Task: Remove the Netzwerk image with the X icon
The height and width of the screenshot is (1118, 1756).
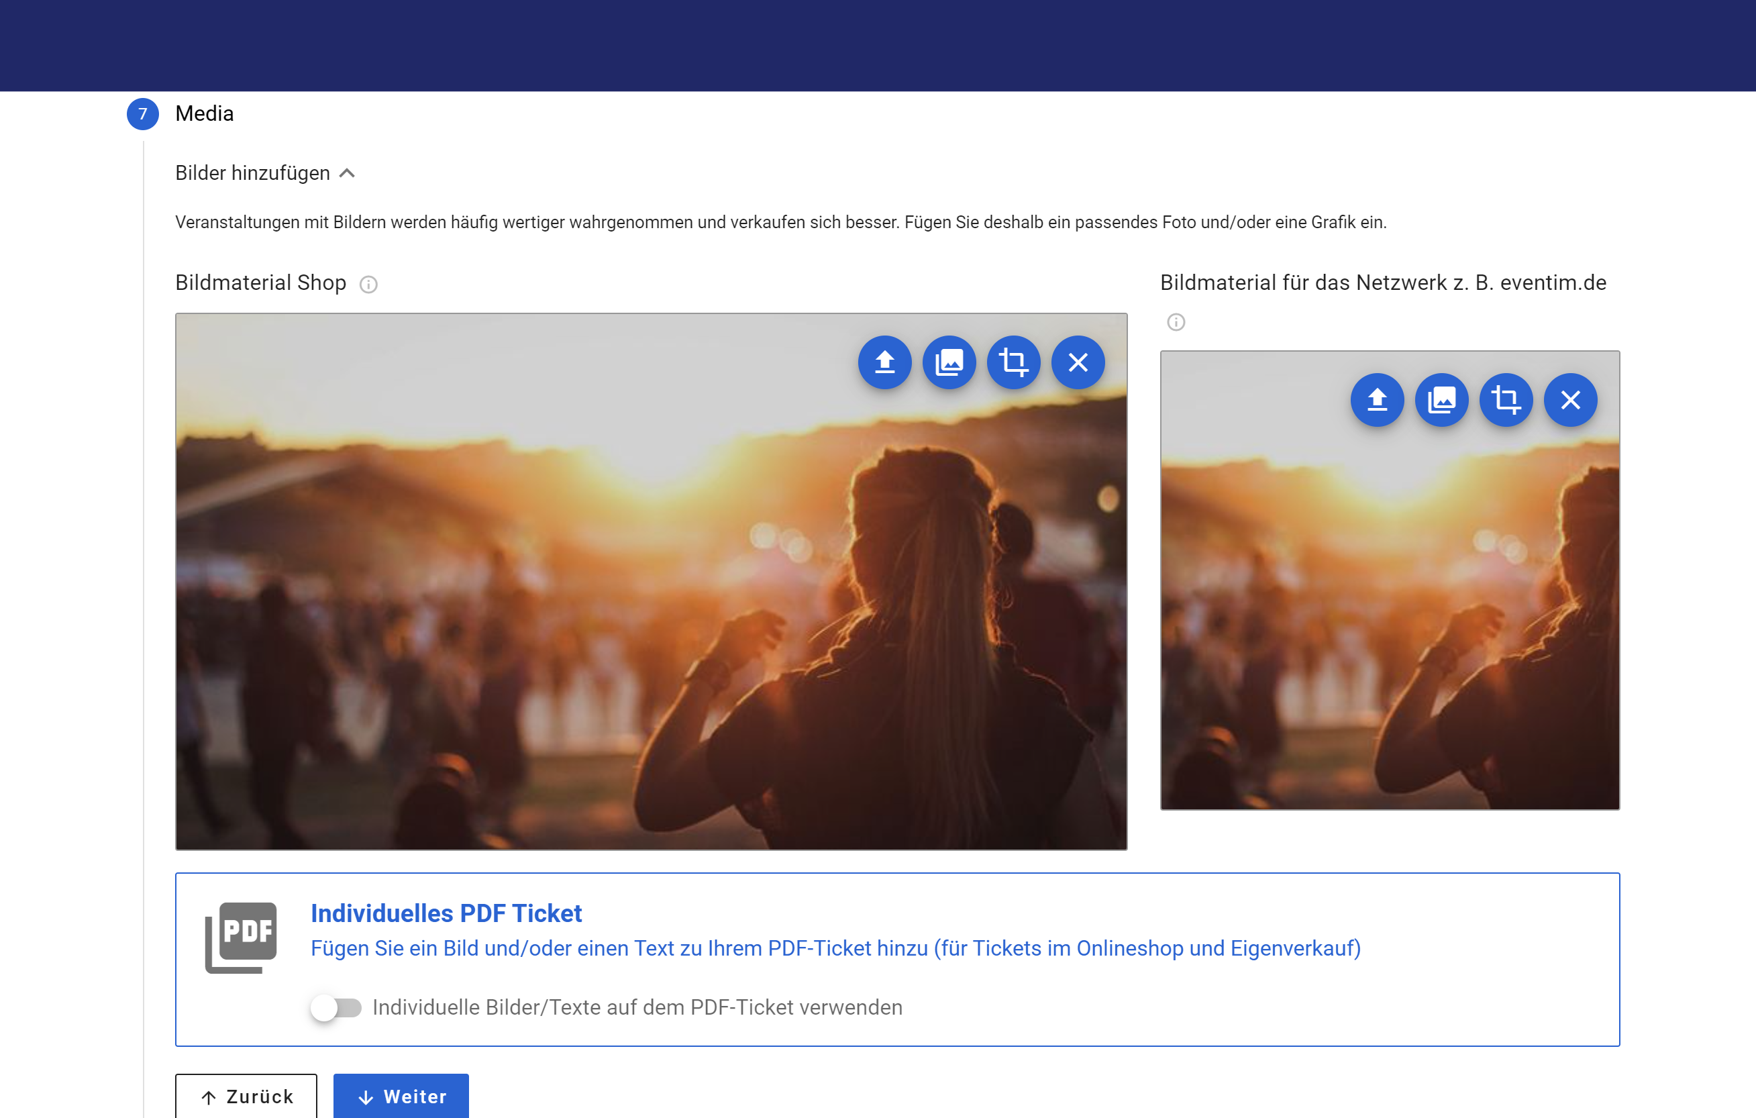Action: (x=1570, y=400)
